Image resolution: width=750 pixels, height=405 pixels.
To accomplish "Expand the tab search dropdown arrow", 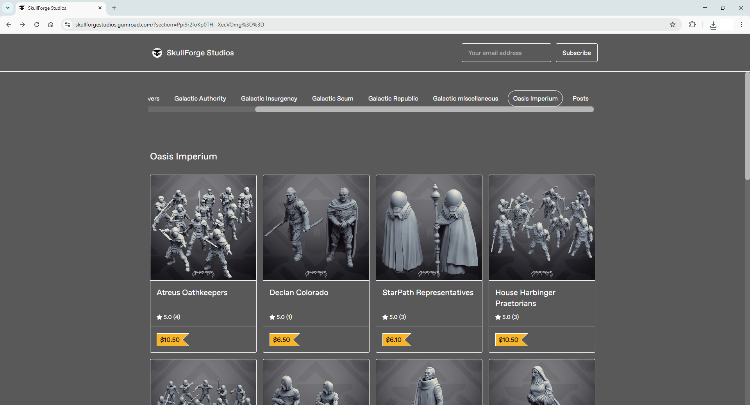I will tap(8, 8).
